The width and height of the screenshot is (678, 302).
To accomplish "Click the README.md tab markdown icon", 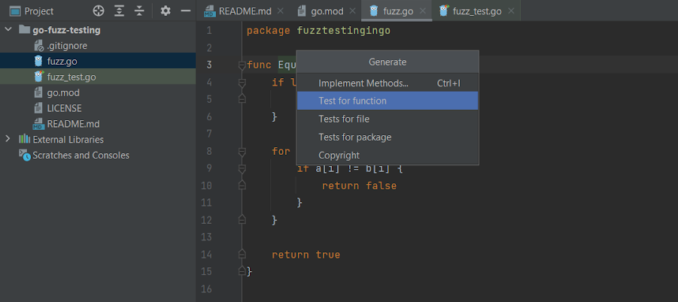I will [210, 11].
